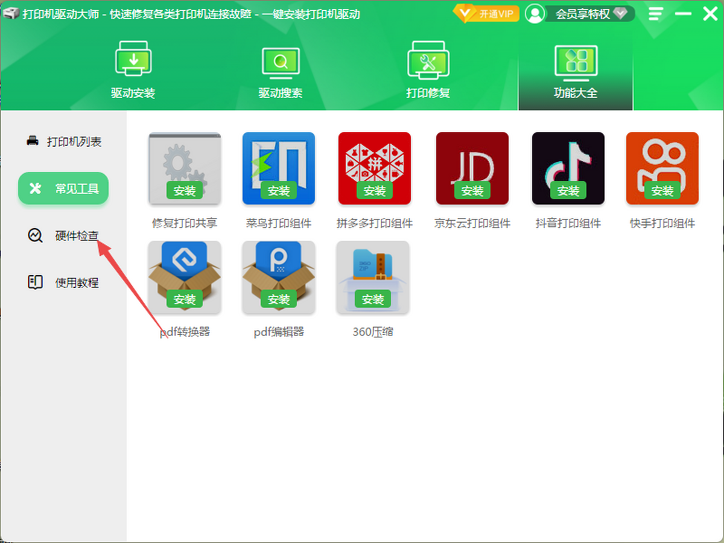Open the 打印修复 tab
Screen dimensions: 724x543
tap(428, 70)
